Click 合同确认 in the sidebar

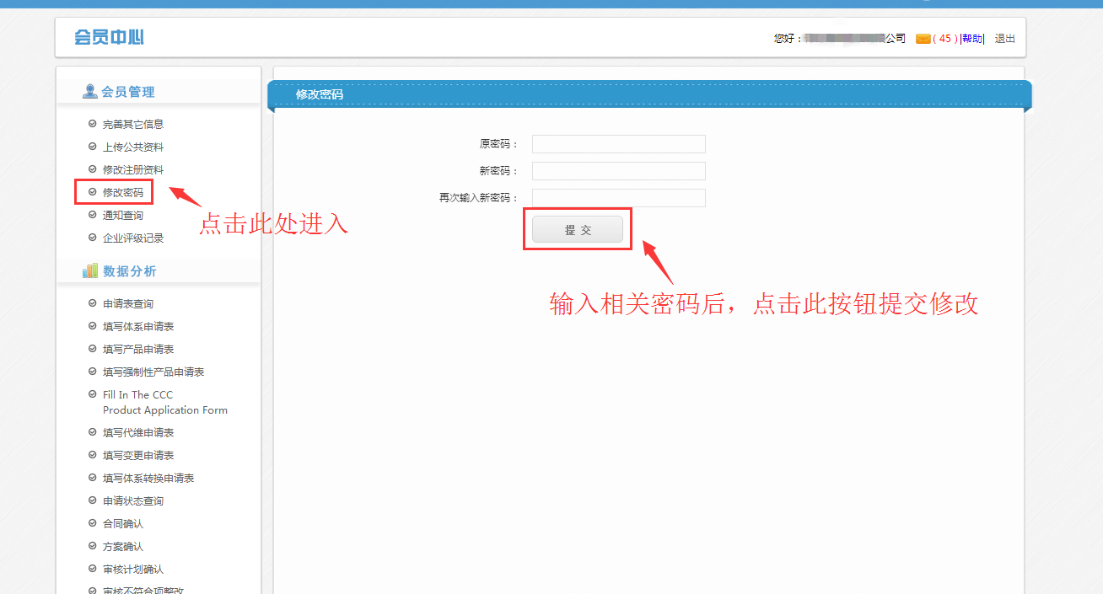(123, 524)
